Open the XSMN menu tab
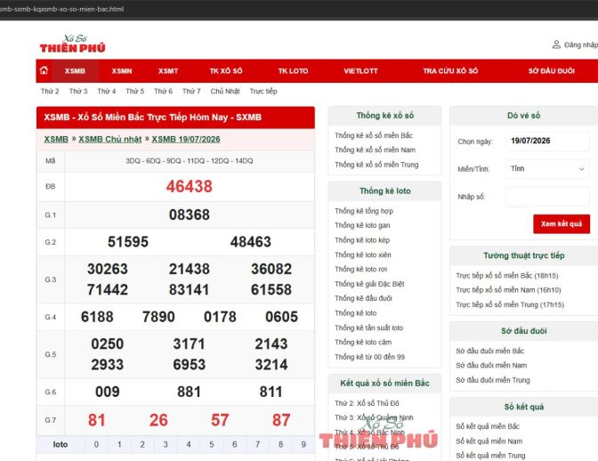598x461 pixels. pyautogui.click(x=122, y=71)
